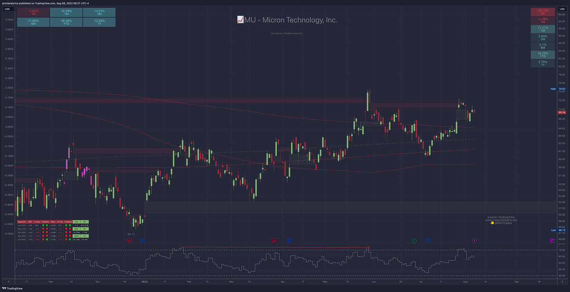Click the 48.13 low annotation under the candles

pyautogui.click(x=131, y=234)
